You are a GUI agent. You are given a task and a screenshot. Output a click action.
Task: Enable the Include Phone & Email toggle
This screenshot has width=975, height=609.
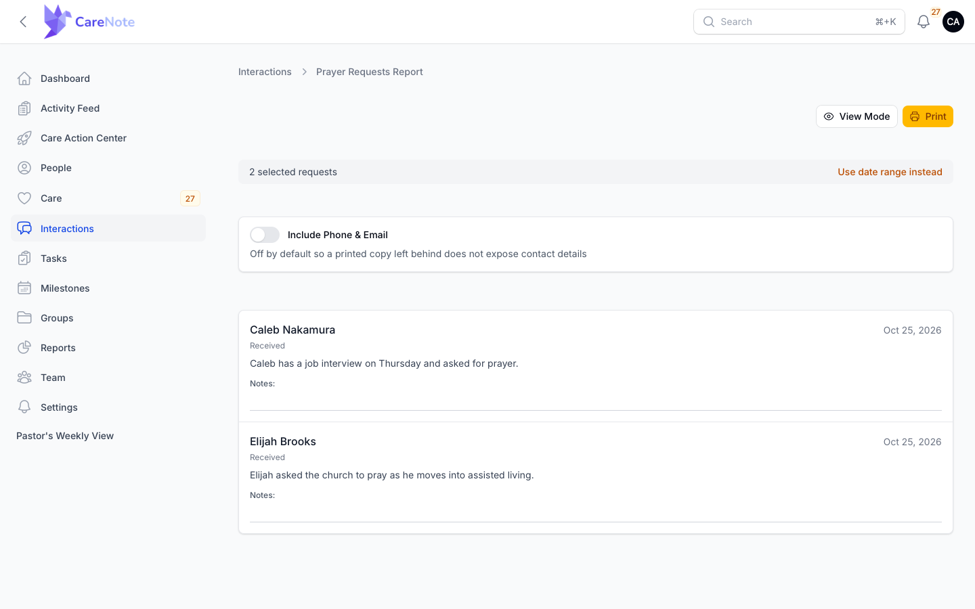click(x=265, y=235)
